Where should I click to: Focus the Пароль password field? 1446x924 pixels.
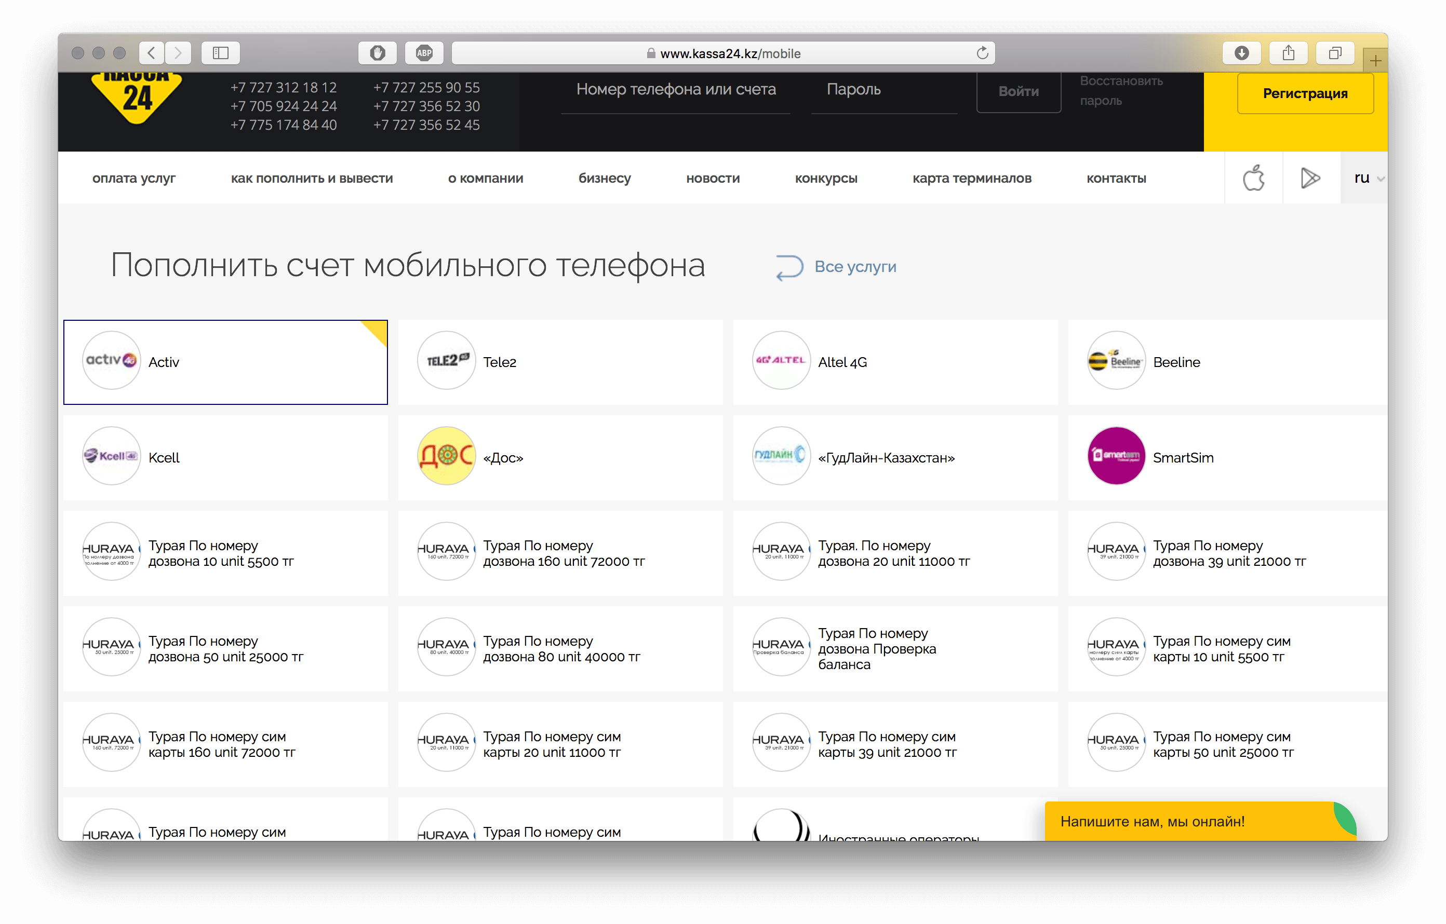point(884,93)
